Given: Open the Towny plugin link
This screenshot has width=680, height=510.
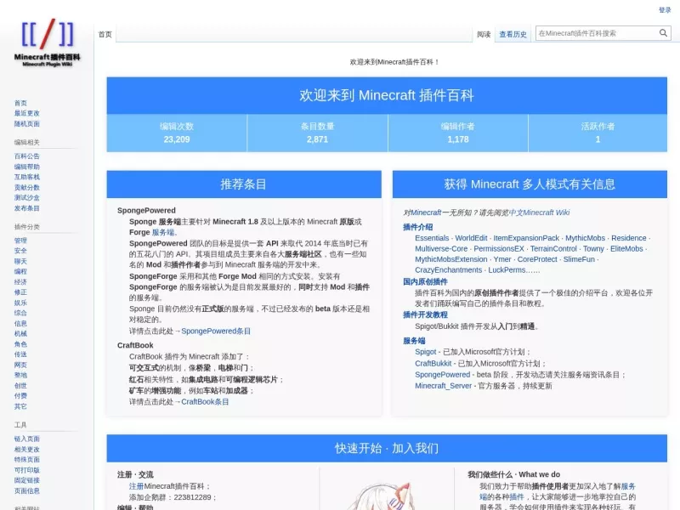Looking at the screenshot, I should click(593, 249).
